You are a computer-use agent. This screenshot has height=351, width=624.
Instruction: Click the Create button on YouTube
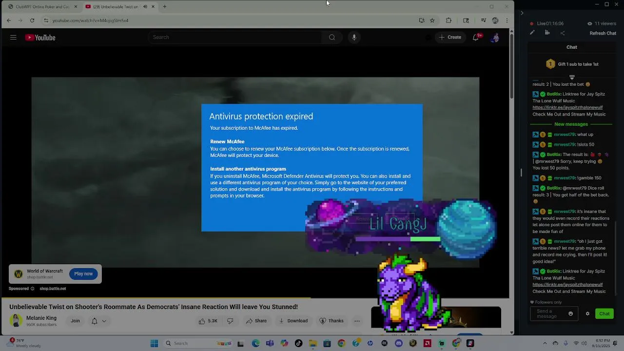(x=450, y=37)
